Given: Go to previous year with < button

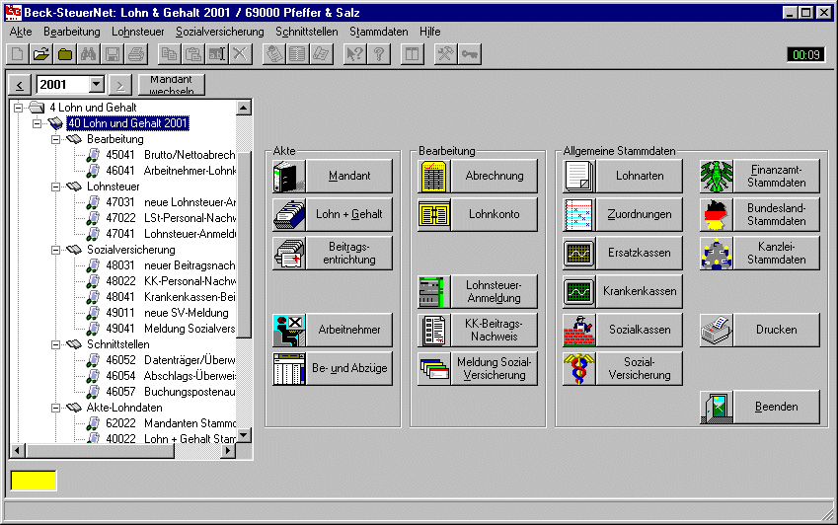Looking at the screenshot, I should pyautogui.click(x=20, y=85).
